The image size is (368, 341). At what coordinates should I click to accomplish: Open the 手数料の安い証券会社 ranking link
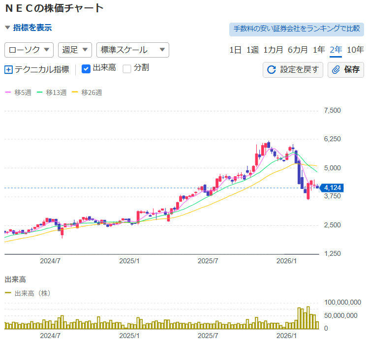click(x=296, y=29)
